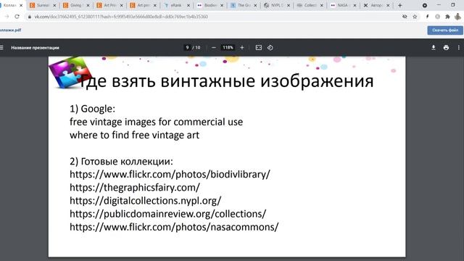
Task: Open the PDF viewer sidebar menu
Action: [1, 48]
